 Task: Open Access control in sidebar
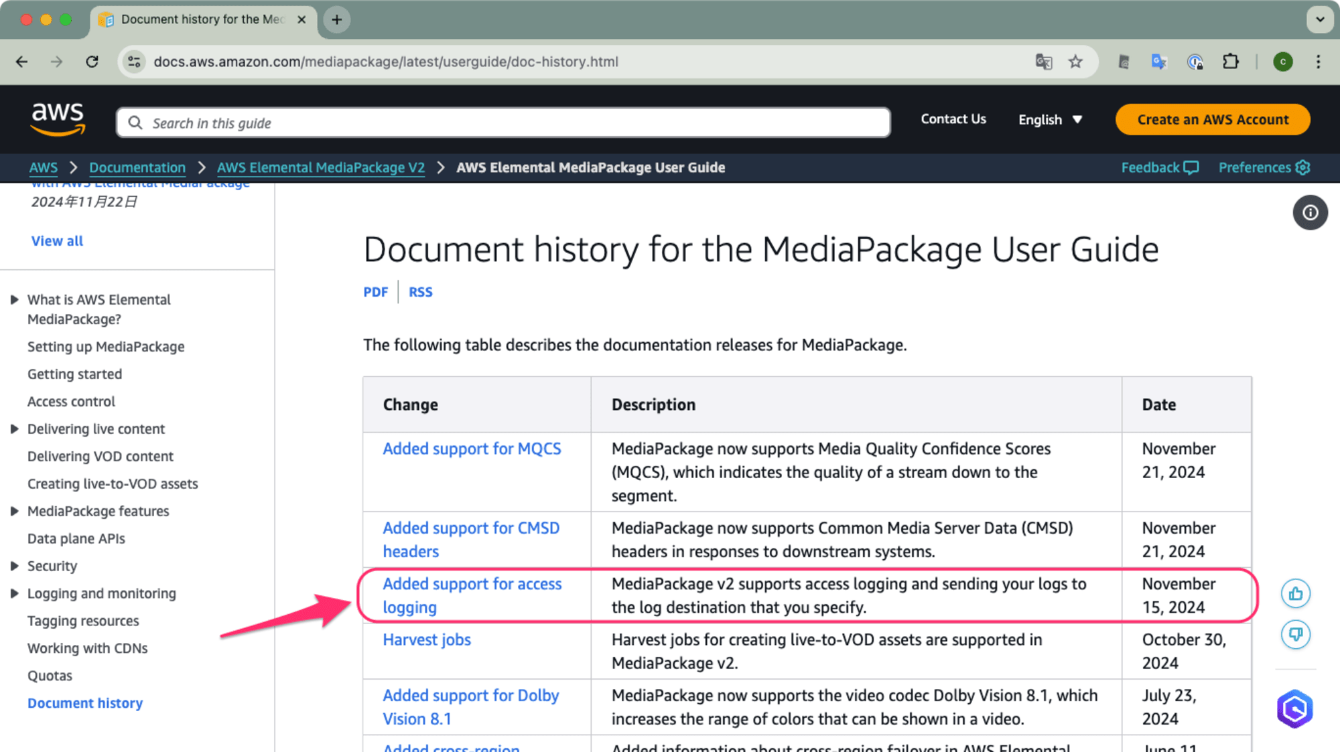pyautogui.click(x=71, y=402)
